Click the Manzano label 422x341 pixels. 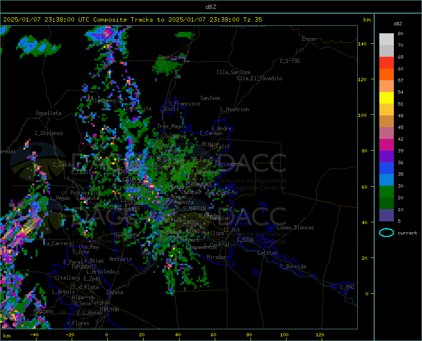point(43,311)
